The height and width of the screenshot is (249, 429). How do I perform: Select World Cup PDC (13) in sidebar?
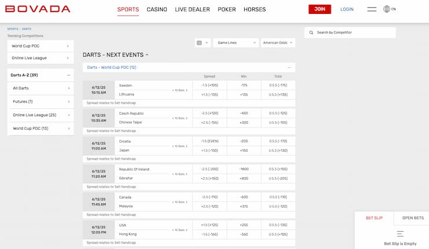coord(41,128)
